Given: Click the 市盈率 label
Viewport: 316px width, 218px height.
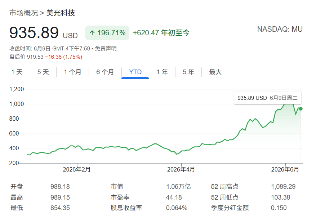Looking at the screenshot, I should click(120, 197).
